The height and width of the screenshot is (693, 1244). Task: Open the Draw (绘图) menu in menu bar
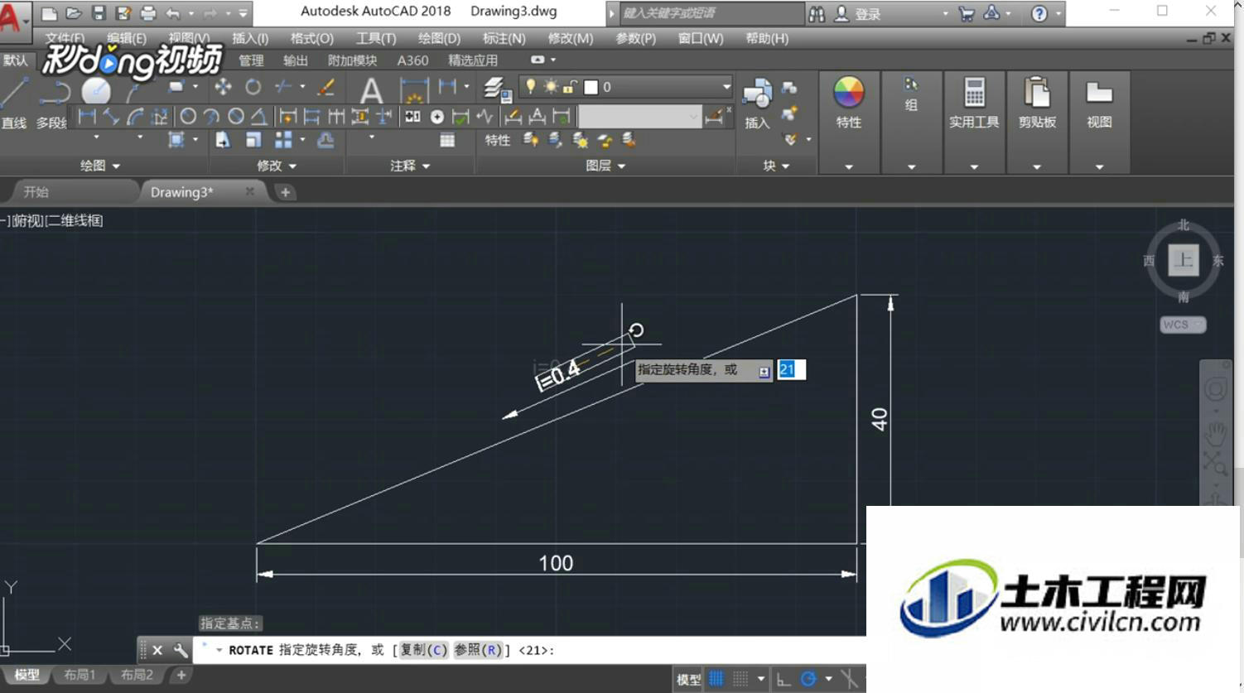(439, 38)
